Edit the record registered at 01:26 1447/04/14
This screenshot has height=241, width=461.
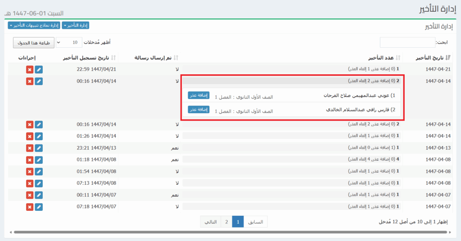pos(39,136)
